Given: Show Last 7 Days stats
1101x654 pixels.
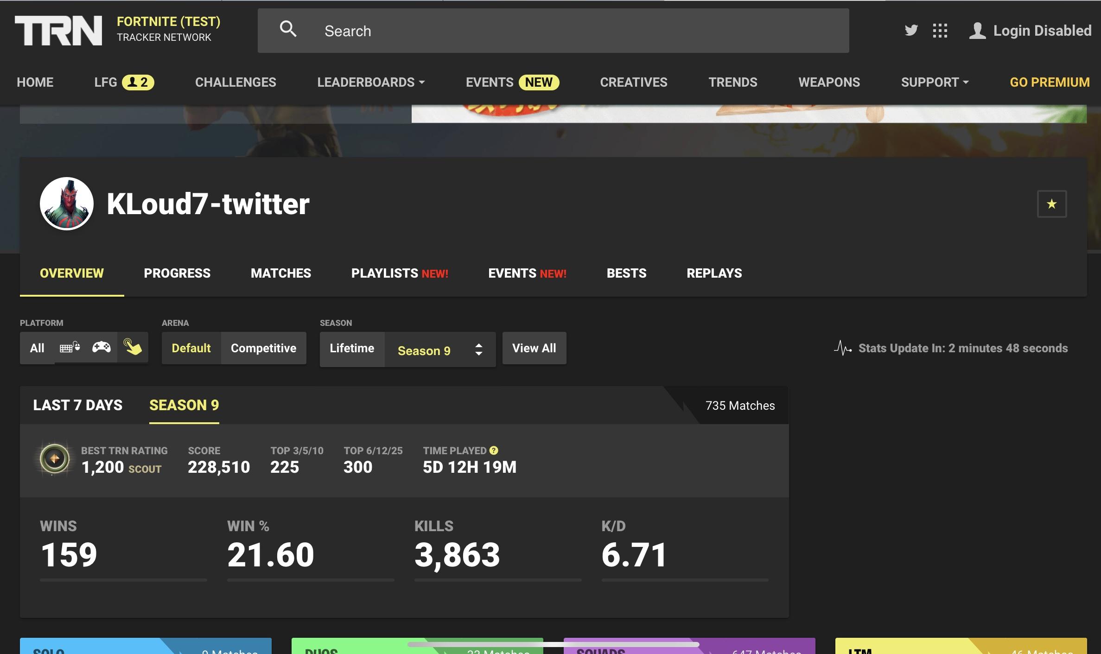Looking at the screenshot, I should tap(78, 405).
